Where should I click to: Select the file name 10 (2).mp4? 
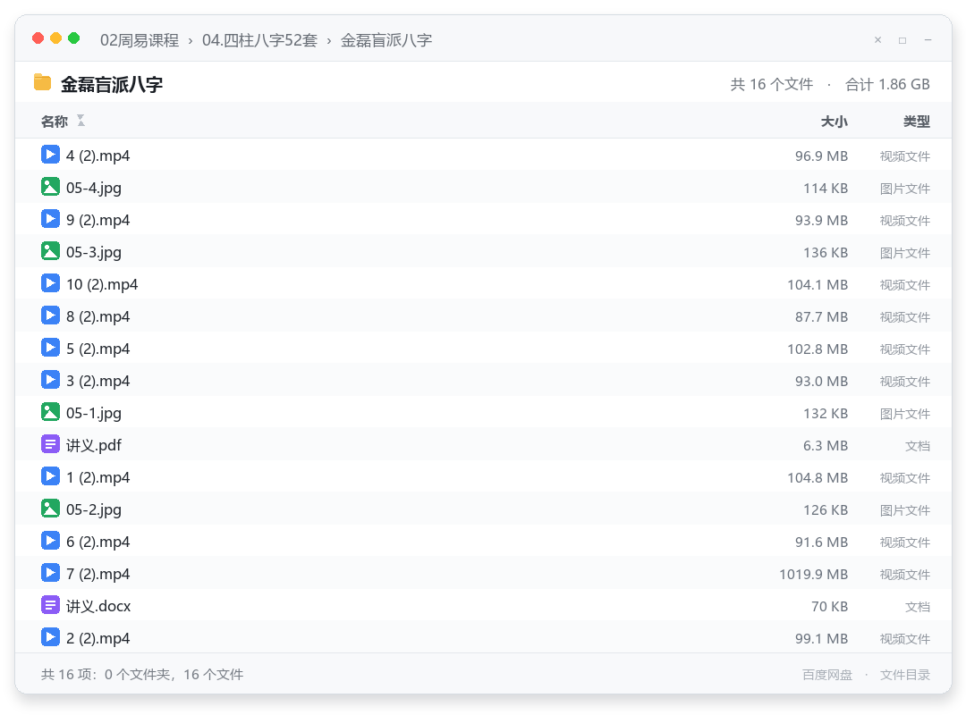pos(102,284)
